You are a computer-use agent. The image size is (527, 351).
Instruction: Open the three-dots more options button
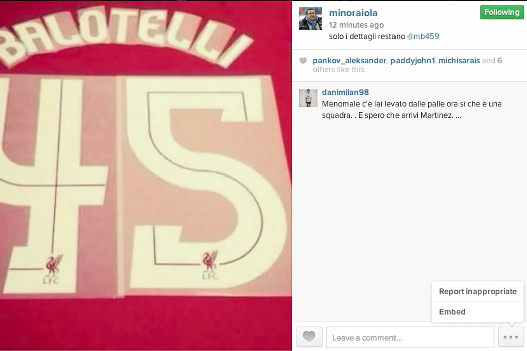[x=511, y=337]
